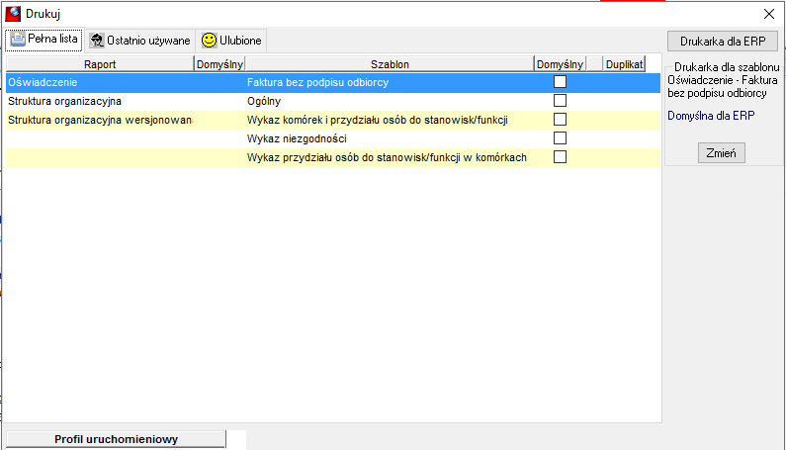The width and height of the screenshot is (786, 450).
Task: Select the Wykaz niezgodności template
Action: click(297, 138)
